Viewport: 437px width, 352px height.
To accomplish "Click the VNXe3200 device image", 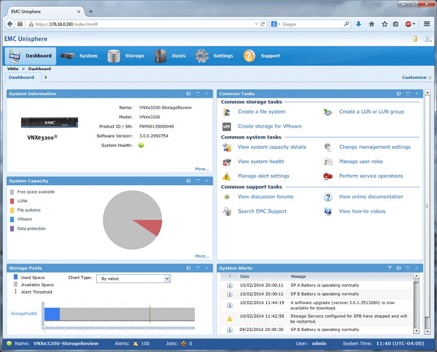I will coord(49,122).
